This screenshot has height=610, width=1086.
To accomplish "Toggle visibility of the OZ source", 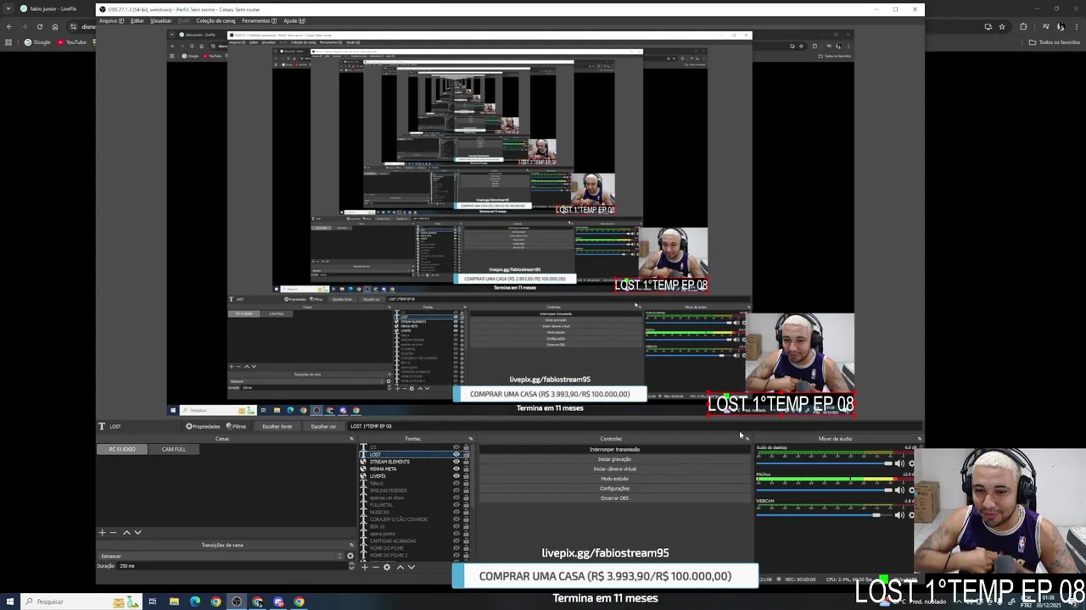I will click(456, 446).
